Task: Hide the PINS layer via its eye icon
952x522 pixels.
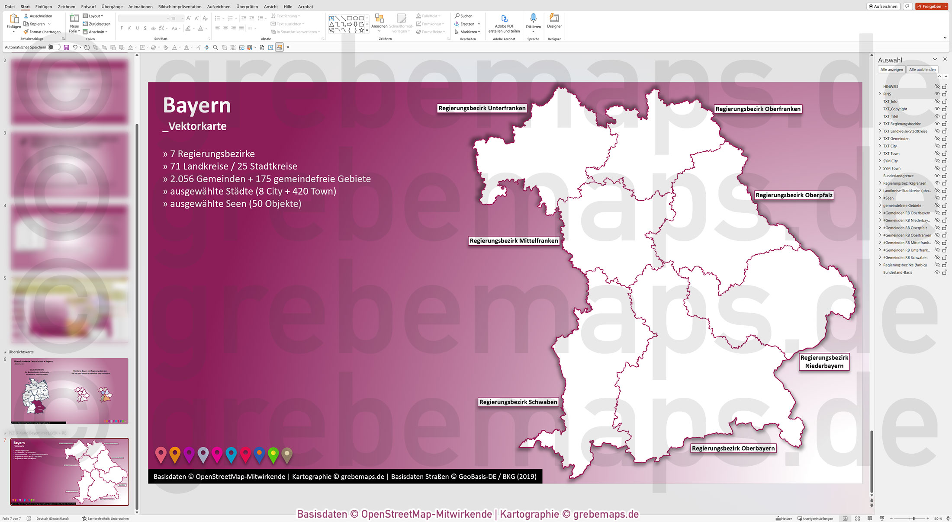Action: [x=937, y=94]
